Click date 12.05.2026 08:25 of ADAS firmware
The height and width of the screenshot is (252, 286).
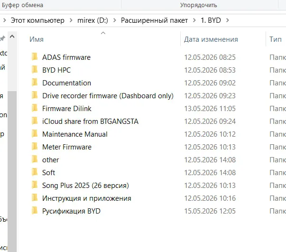[210, 57]
